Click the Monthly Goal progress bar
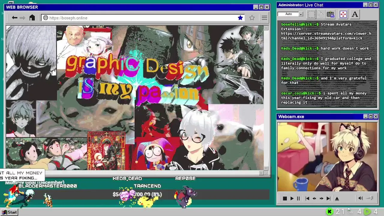Image resolution: width=384 pixels, height=216 pixels. 137,194
